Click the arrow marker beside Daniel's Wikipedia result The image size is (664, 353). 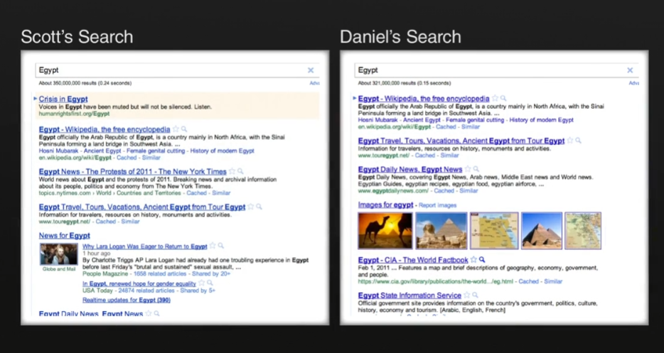tap(354, 99)
